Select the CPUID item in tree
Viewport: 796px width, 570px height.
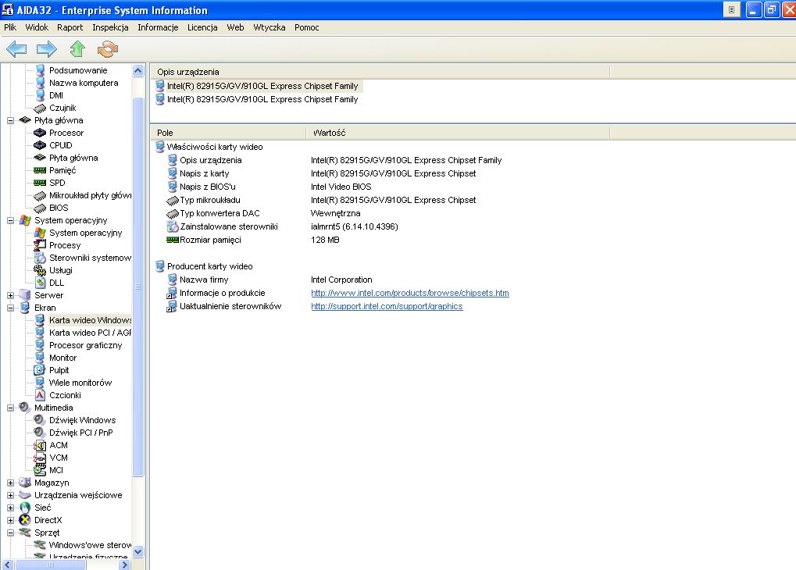click(x=60, y=145)
